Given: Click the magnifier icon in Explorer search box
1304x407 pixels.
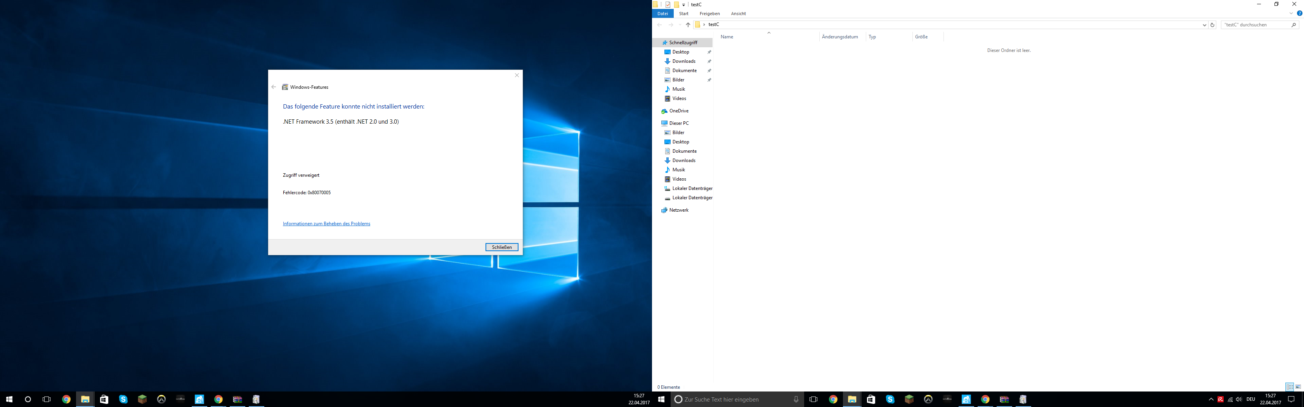Looking at the screenshot, I should click(x=1294, y=25).
